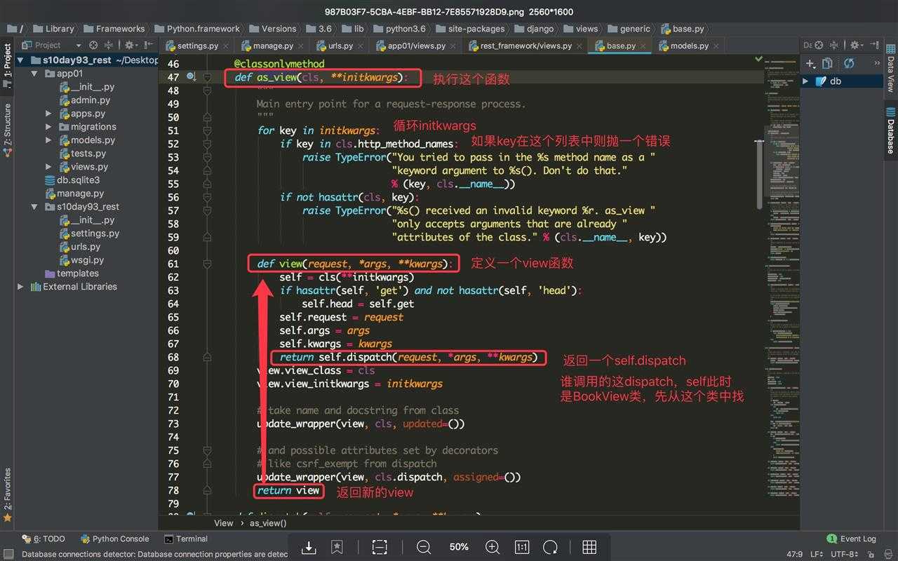Viewport: 898px width, 561px height.
Task: Click scroll-from-source target icon in Project panel
Action: point(93,45)
